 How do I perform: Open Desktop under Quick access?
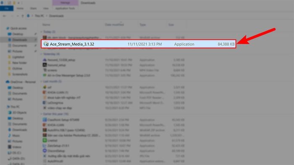[x=18, y=34]
